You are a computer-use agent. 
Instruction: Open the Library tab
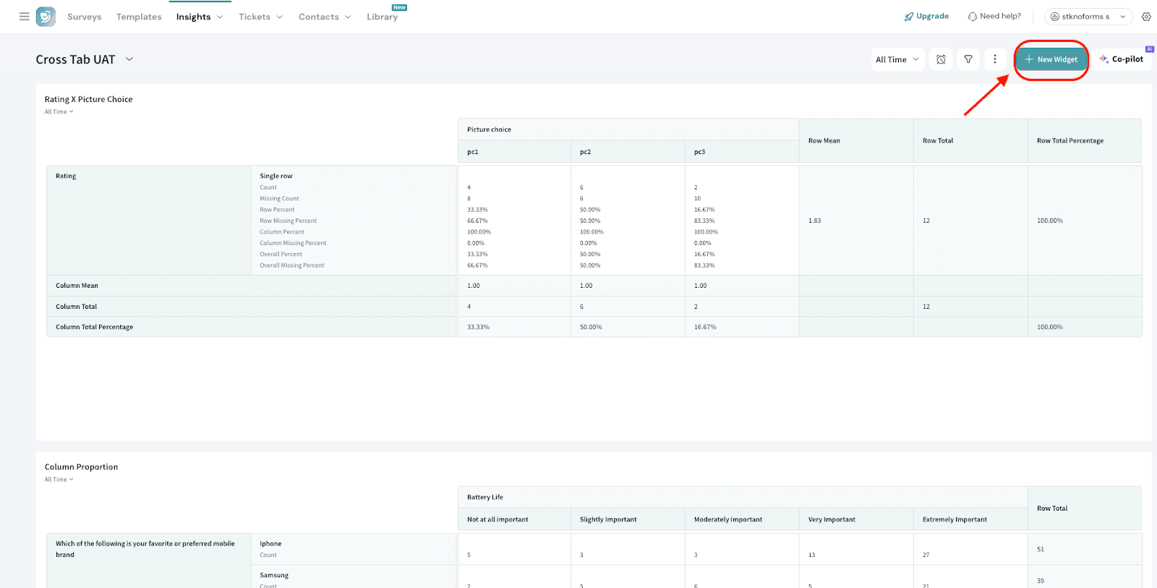382,17
